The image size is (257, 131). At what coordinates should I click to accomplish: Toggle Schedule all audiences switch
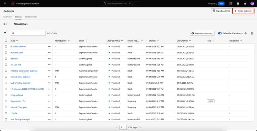(220, 33)
